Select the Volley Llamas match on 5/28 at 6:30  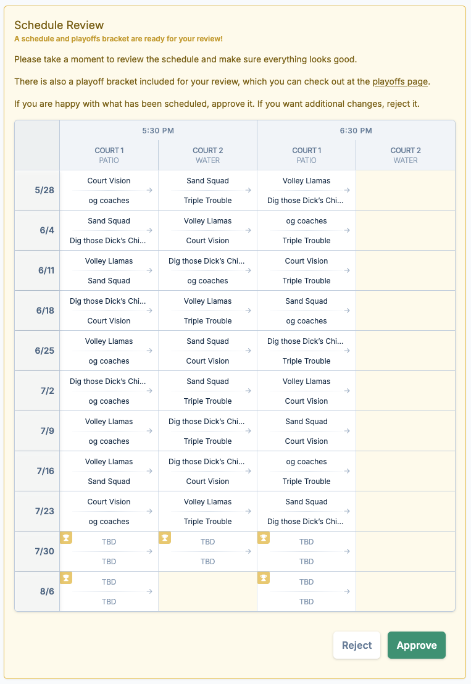(x=306, y=190)
